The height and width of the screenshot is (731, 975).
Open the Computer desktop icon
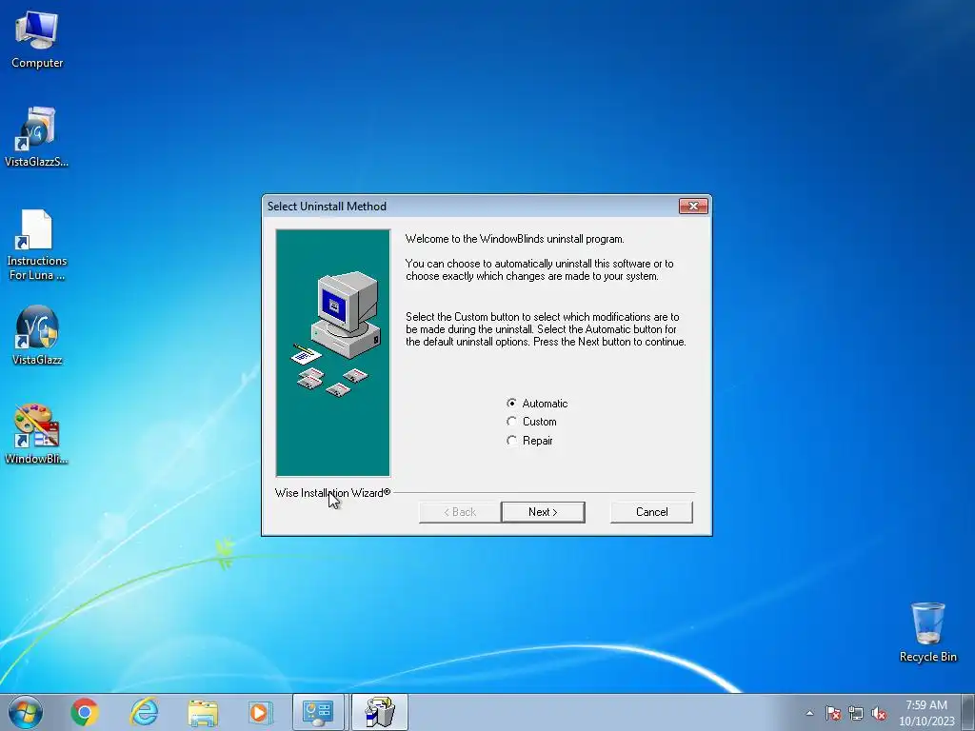click(37, 40)
